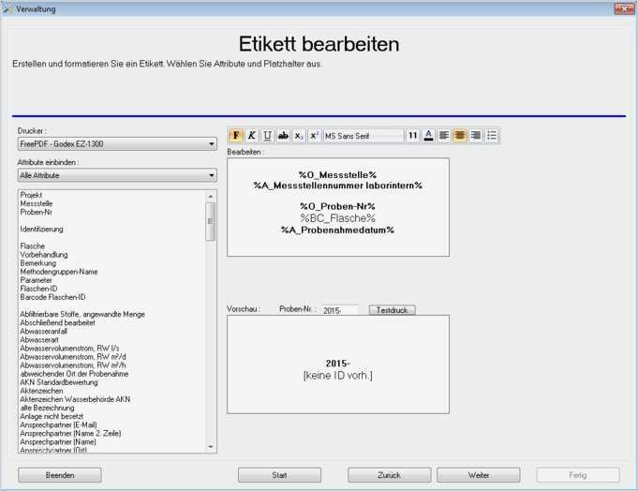This screenshot has width=638, height=491.
Task: Click the attribute list scroll up arrow
Action: (211, 197)
